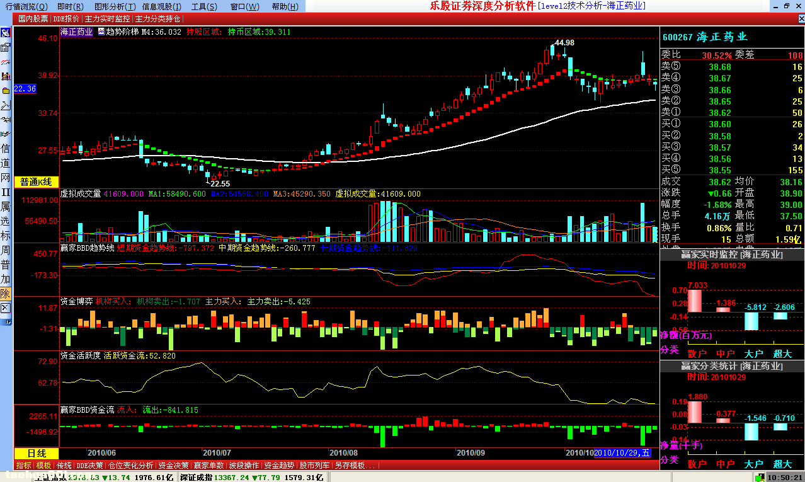
Task: Open the 信息观股(I) menu
Action: pyautogui.click(x=162, y=6)
